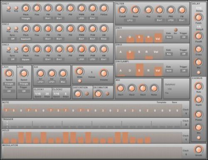208x160 pixels.
Task: Click the Mix section Noise knob
Action: coord(154,88)
